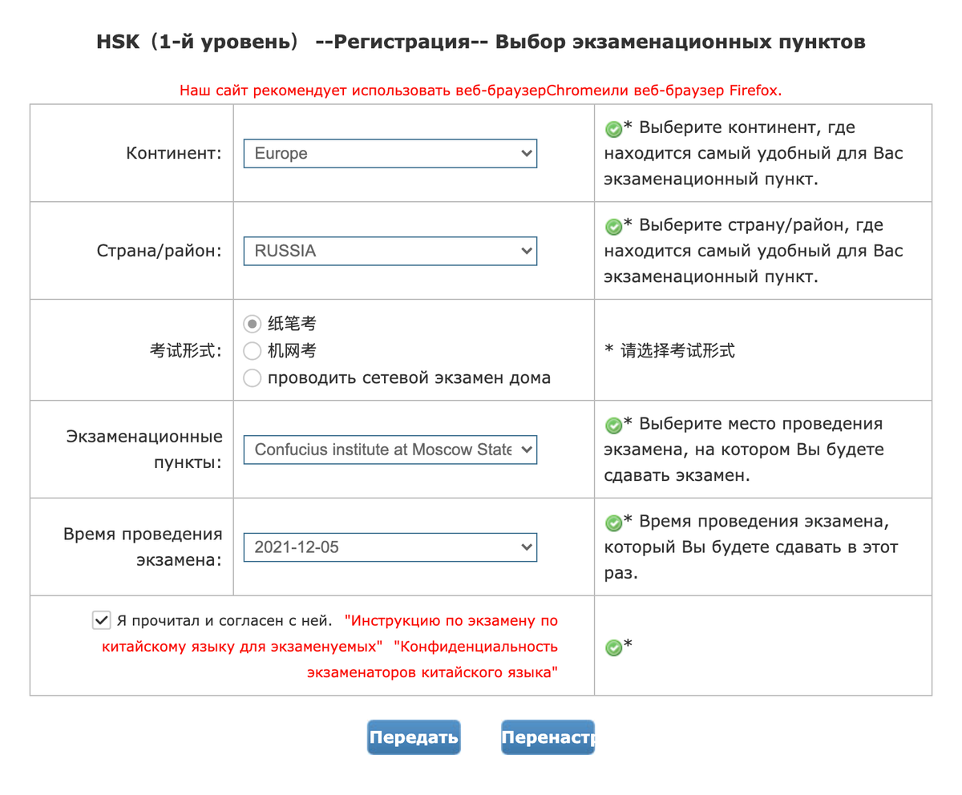
Task: Click the Экзаменационные пункты: label
Action: [x=144, y=450]
